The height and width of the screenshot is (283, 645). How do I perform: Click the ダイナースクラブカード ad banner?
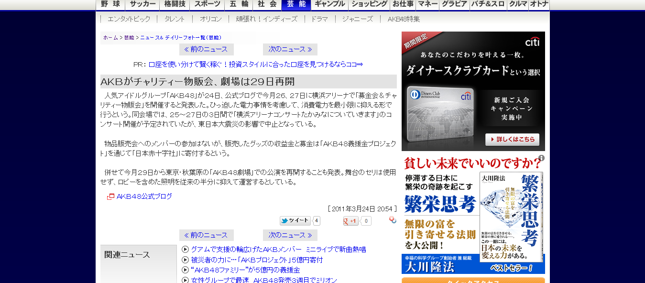click(x=473, y=91)
